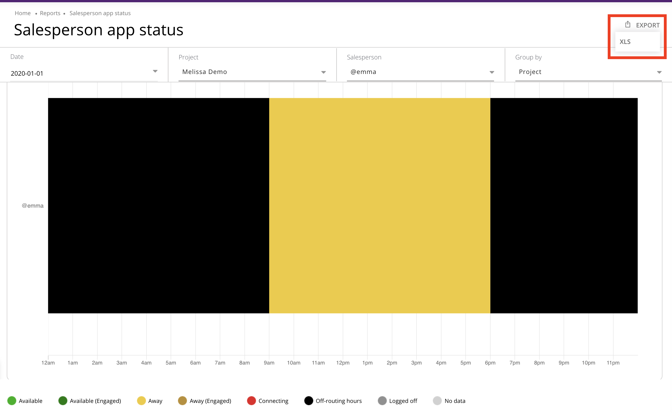The width and height of the screenshot is (672, 413).
Task: Click the @emma row label
Action: (x=33, y=206)
